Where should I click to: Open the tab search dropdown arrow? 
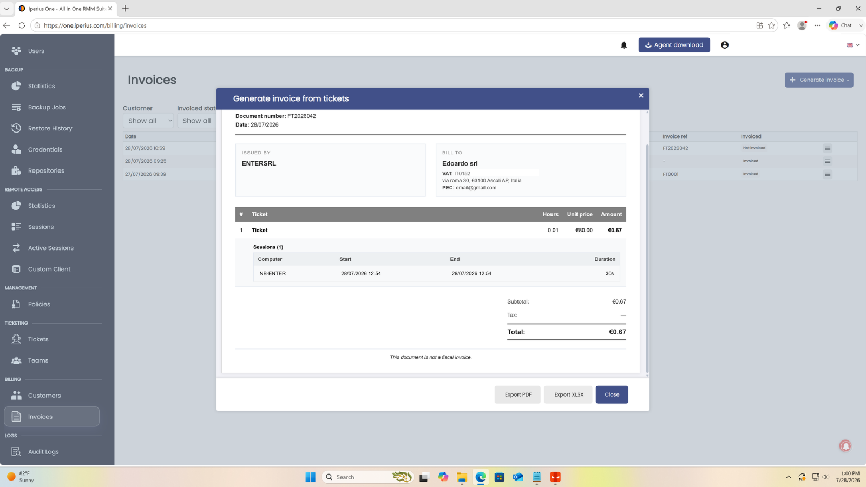[x=6, y=9]
